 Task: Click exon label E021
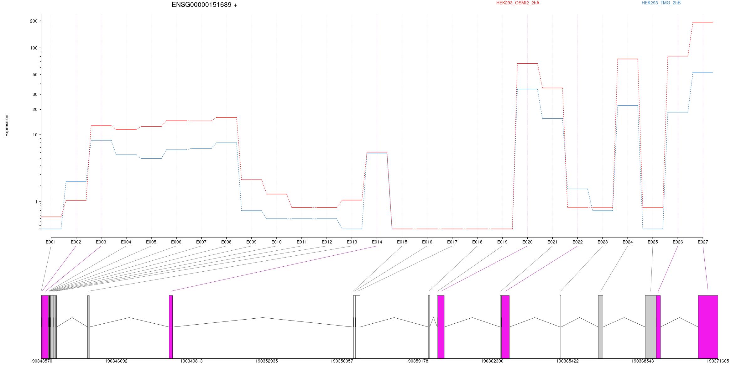552,242
